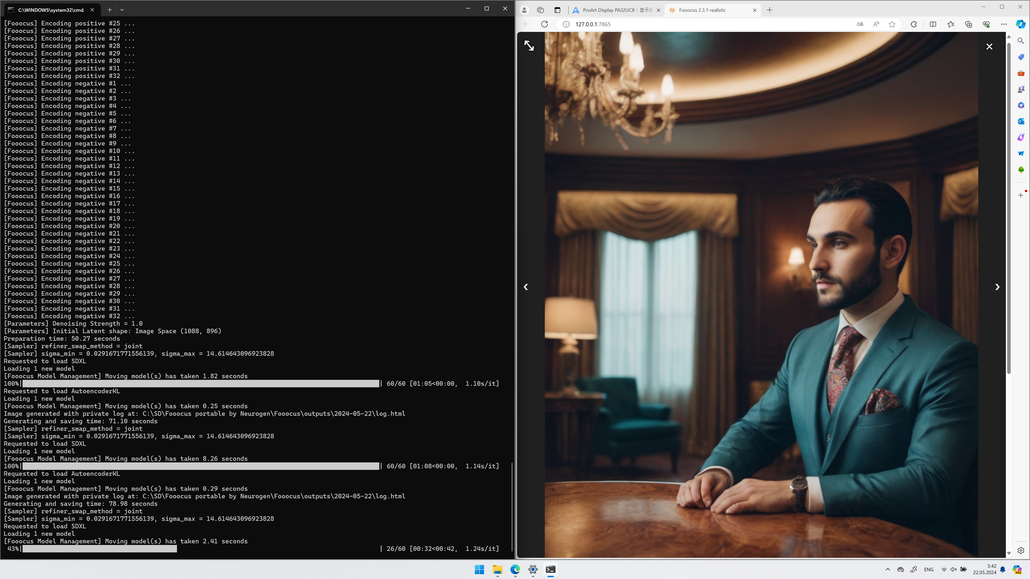
Task: Open Edge sidebar Shopping tag icon
Action: tap(1021, 57)
